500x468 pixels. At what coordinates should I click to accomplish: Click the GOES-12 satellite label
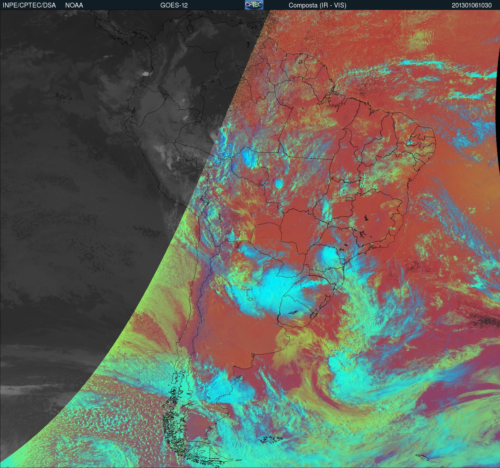click(174, 5)
